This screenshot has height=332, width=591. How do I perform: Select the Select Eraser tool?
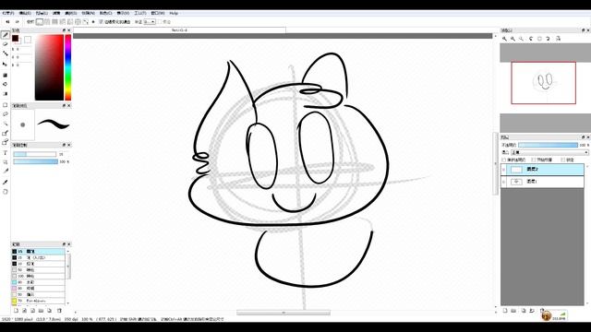click(x=6, y=142)
